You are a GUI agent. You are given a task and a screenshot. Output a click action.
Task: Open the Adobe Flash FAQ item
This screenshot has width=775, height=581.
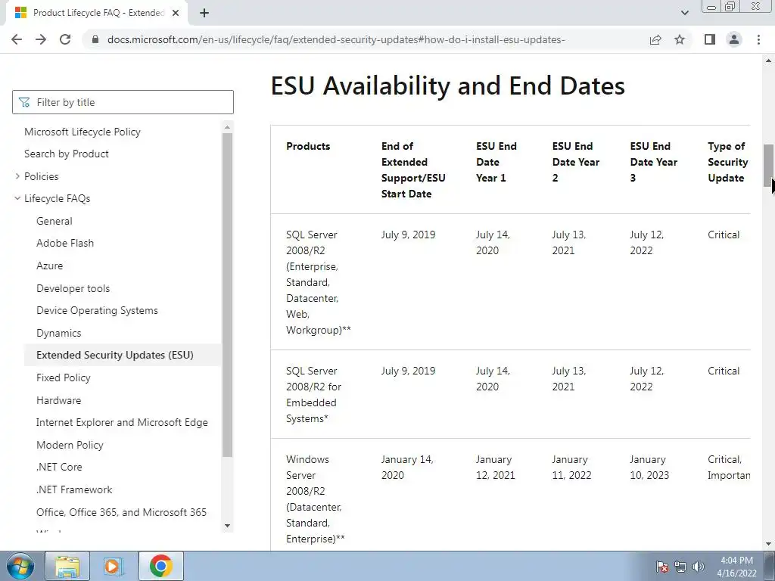click(65, 243)
